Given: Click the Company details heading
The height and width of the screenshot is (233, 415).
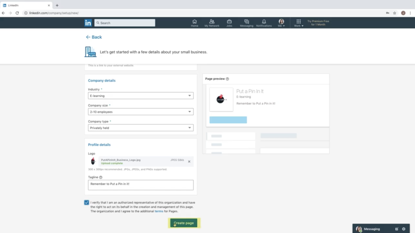Looking at the screenshot, I should (102, 81).
